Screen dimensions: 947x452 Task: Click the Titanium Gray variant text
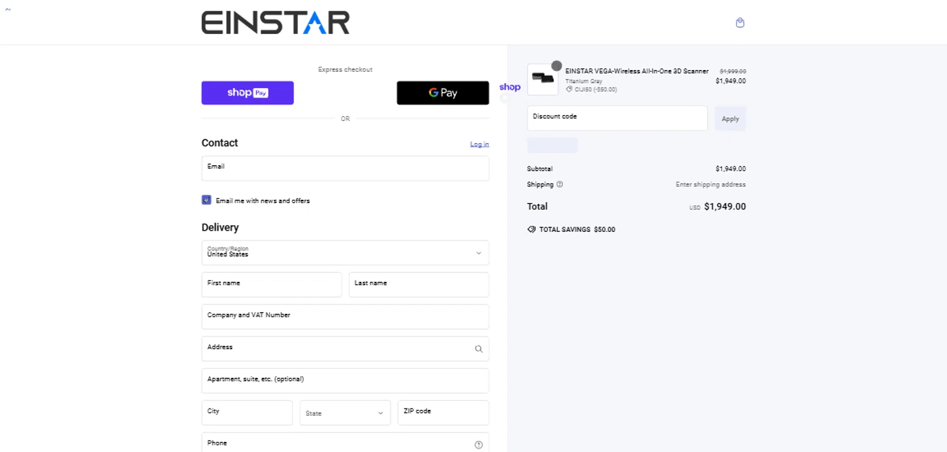coord(584,81)
